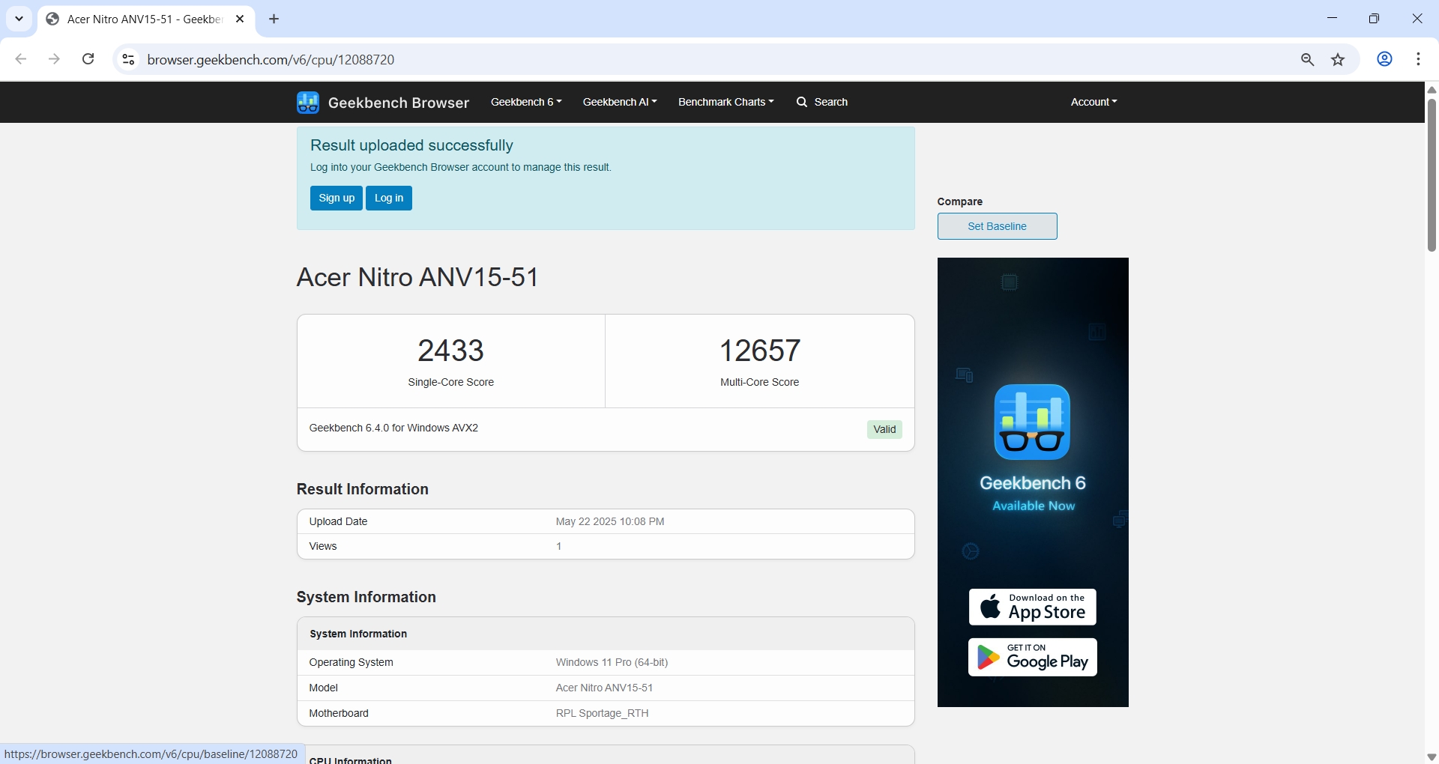
Task: Open a new tab with plus icon
Action: [274, 19]
